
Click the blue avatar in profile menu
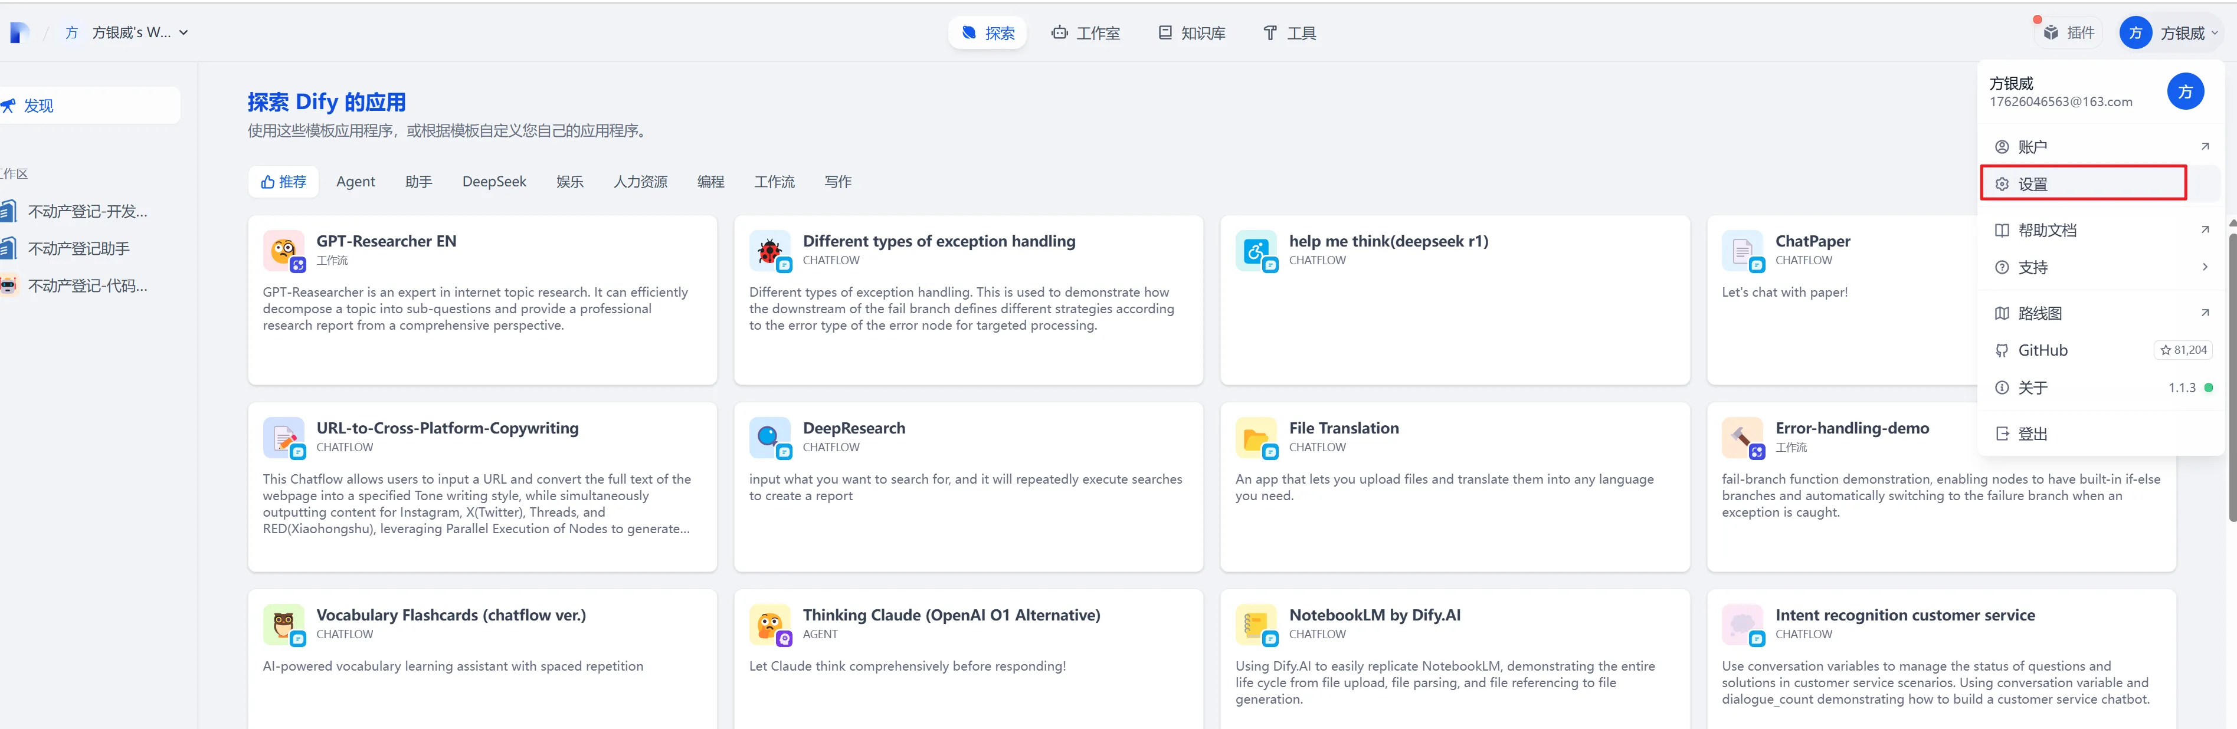click(x=2185, y=92)
